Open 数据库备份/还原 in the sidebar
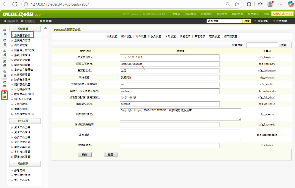 [x=24, y=94]
